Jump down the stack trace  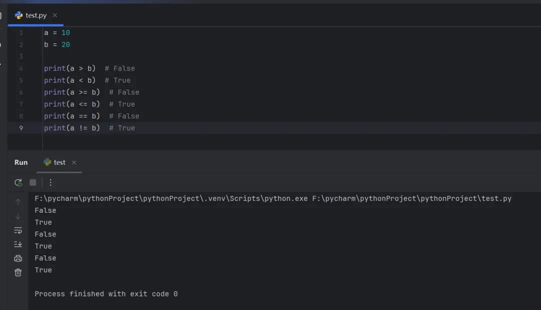click(x=18, y=216)
